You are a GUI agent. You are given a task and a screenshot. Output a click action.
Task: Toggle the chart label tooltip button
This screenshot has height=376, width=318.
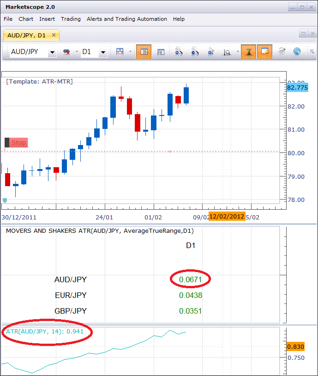264,52
